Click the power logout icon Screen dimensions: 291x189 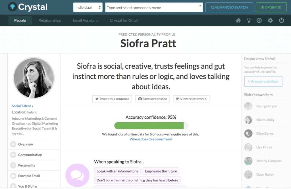pyautogui.click(x=281, y=20)
